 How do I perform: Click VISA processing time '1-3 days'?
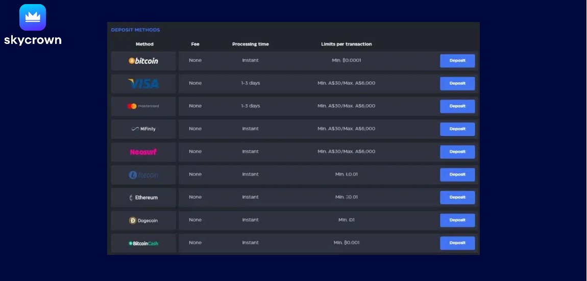click(x=251, y=83)
